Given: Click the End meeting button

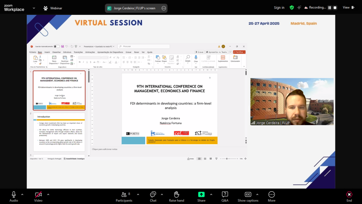Looking at the screenshot, I should 349,194.
